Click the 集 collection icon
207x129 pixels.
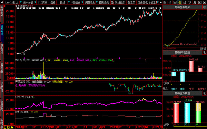point(195,2)
